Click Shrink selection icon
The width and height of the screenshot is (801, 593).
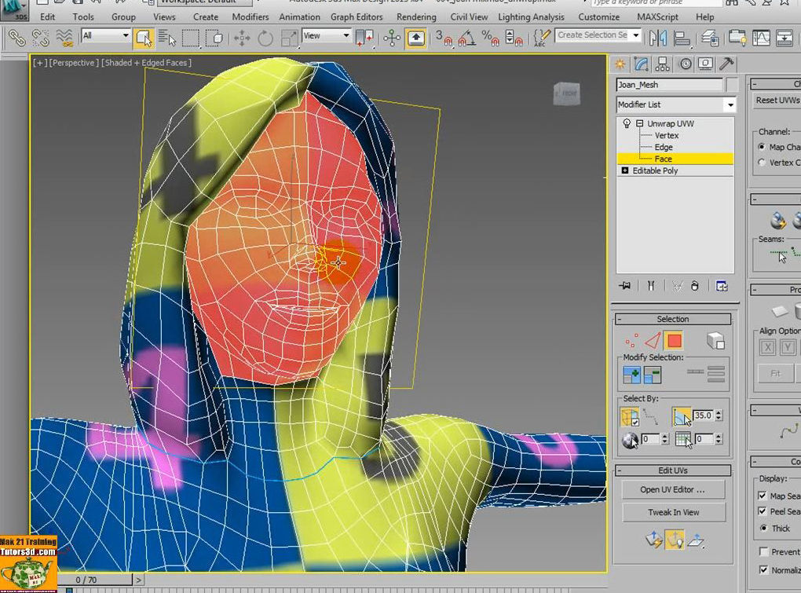coord(653,375)
